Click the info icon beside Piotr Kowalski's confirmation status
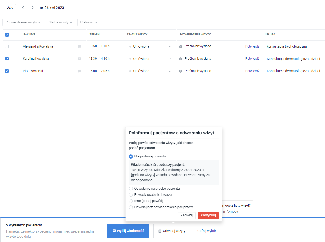Image resolution: width=325 pixels, height=242 pixels. [x=180, y=71]
